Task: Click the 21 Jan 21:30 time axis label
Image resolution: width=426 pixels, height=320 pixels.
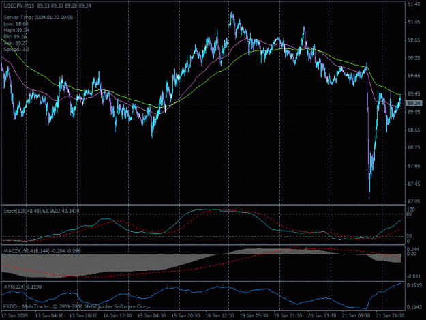Action: coord(390,315)
